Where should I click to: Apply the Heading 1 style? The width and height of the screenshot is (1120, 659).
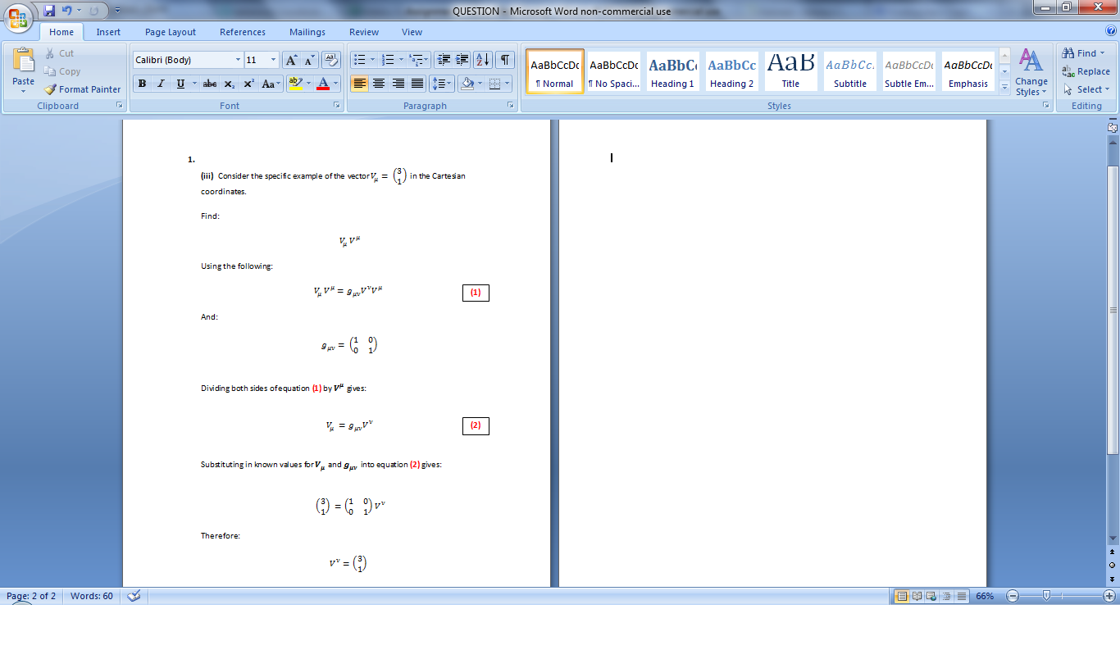(x=672, y=71)
